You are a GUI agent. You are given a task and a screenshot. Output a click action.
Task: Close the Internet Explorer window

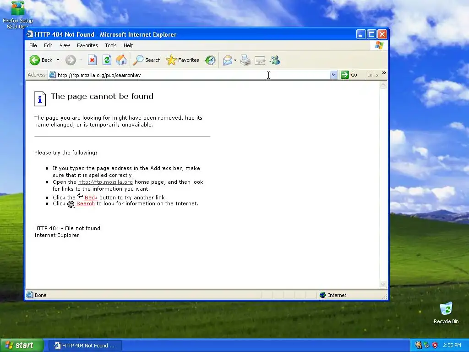click(x=382, y=34)
